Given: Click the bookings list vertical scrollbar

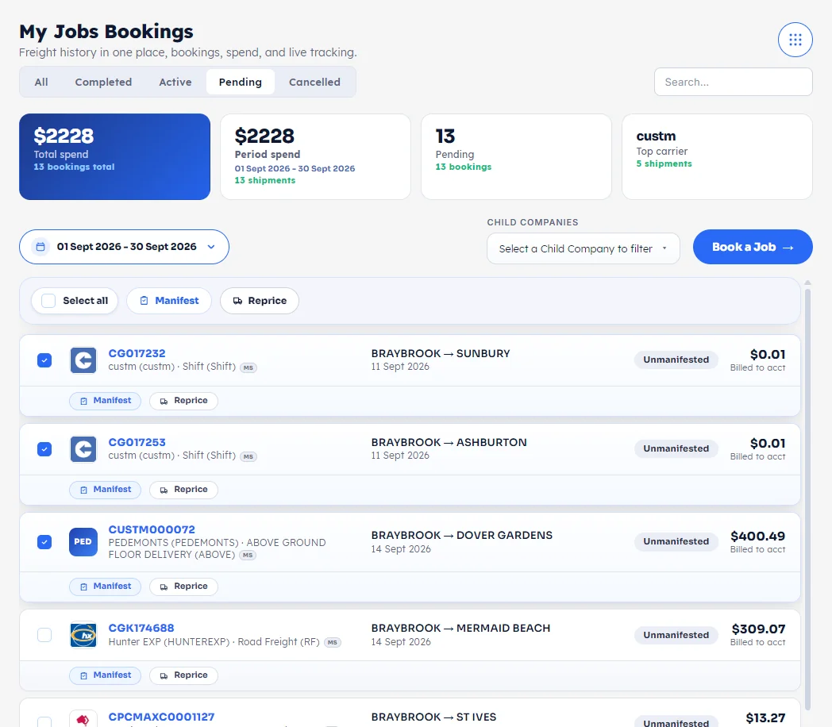Looking at the screenshot, I should [807, 498].
